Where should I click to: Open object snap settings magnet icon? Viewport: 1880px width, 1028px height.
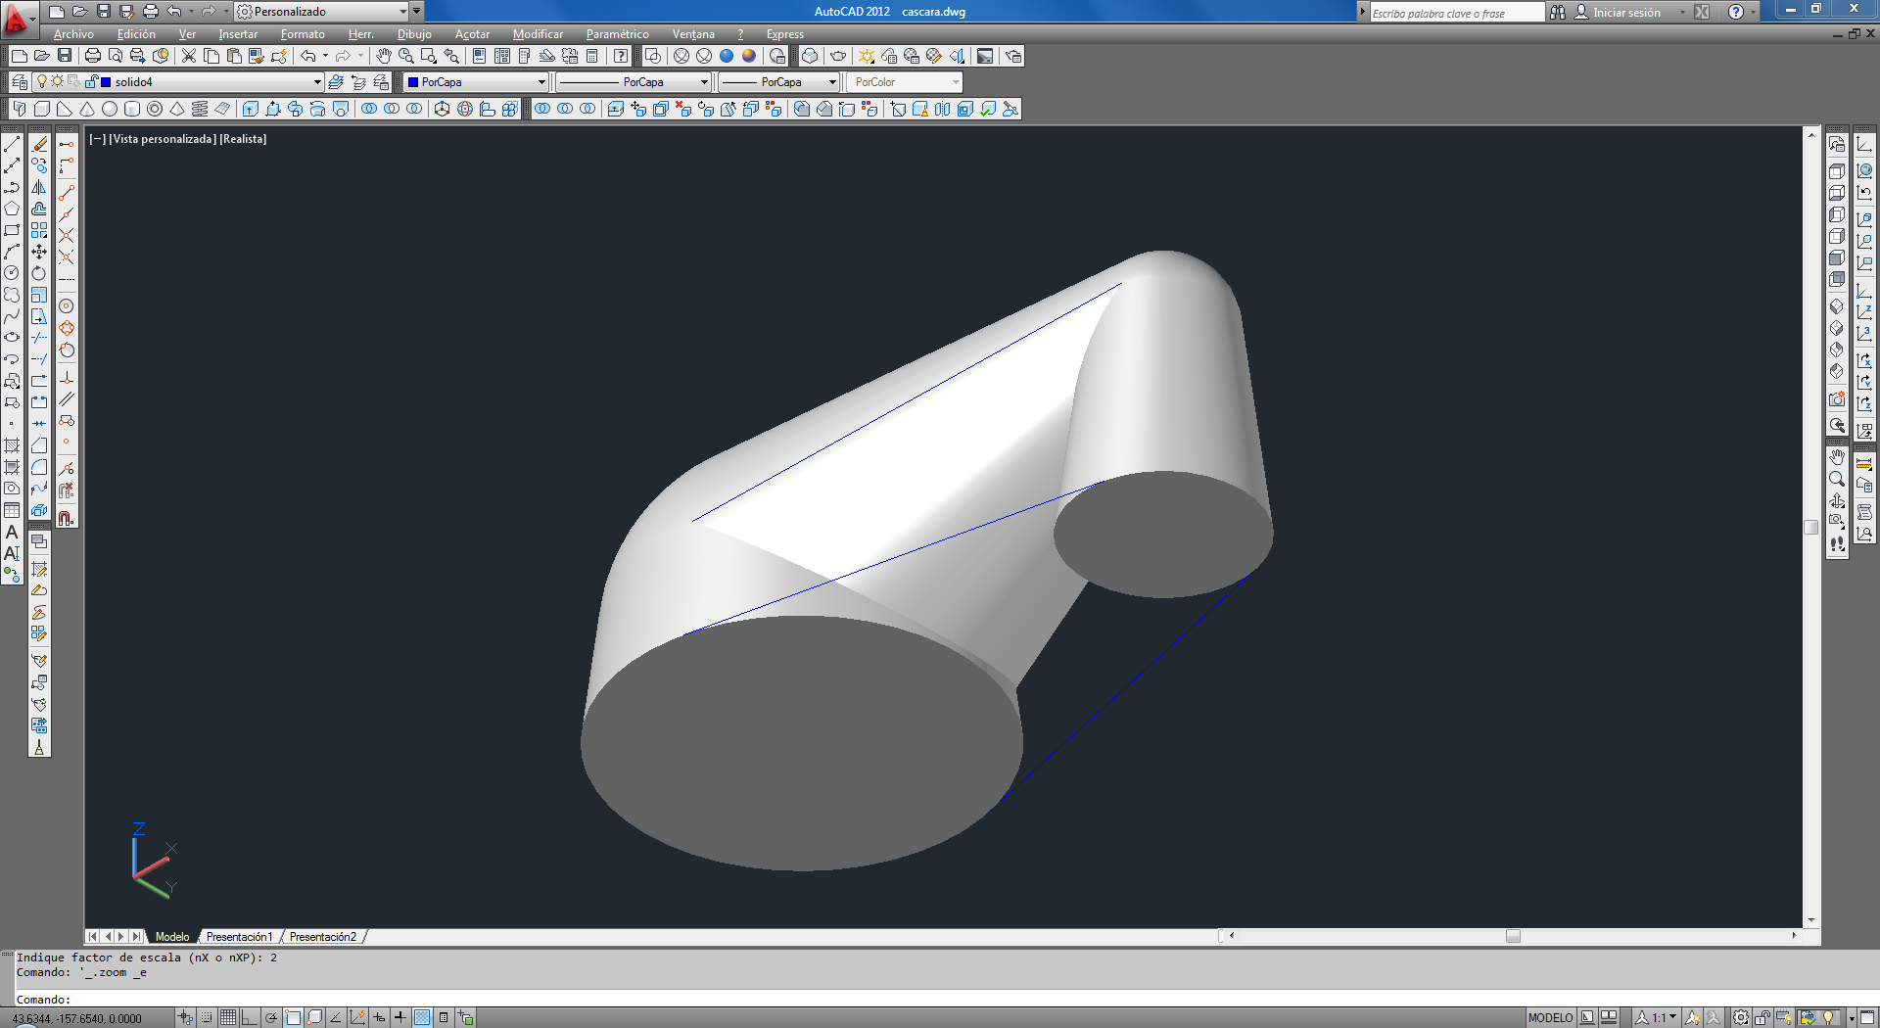[x=67, y=518]
